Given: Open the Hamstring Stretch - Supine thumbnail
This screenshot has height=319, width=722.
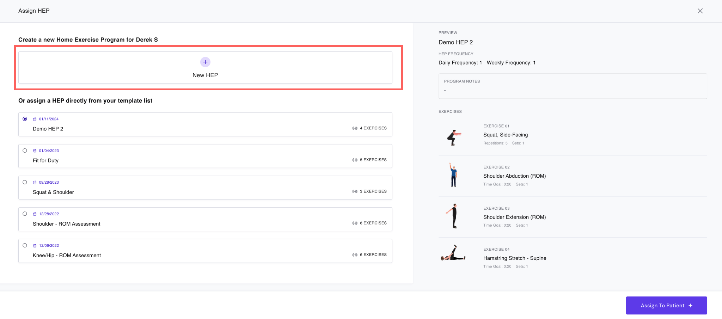Looking at the screenshot, I should click(x=453, y=253).
